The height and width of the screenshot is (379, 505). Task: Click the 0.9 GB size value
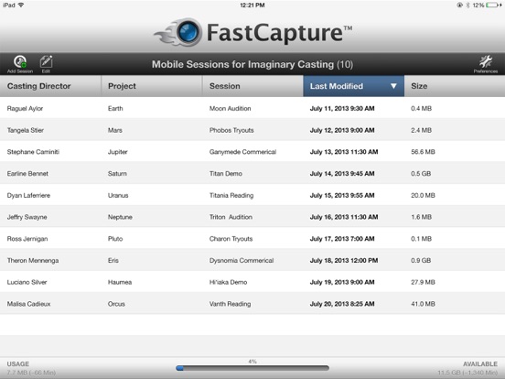(x=421, y=260)
